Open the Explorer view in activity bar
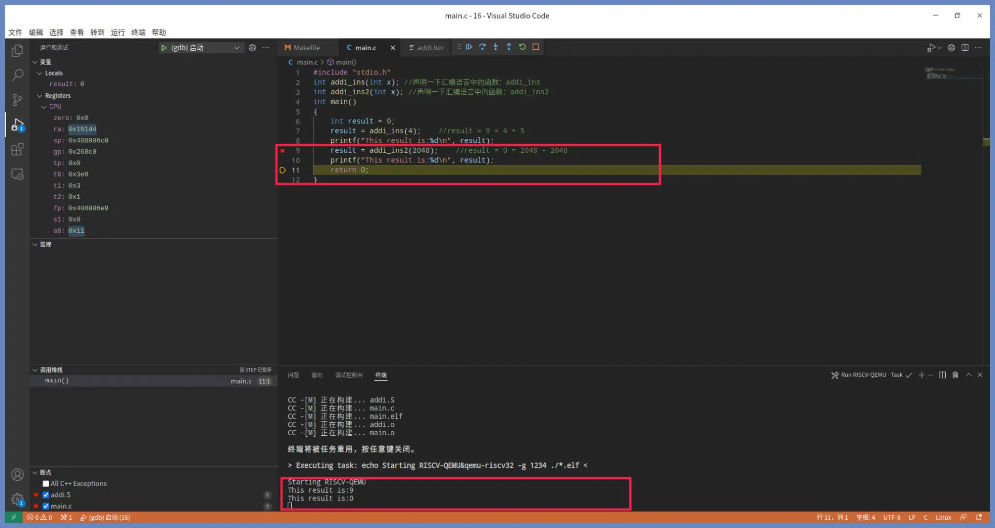 pos(17,50)
